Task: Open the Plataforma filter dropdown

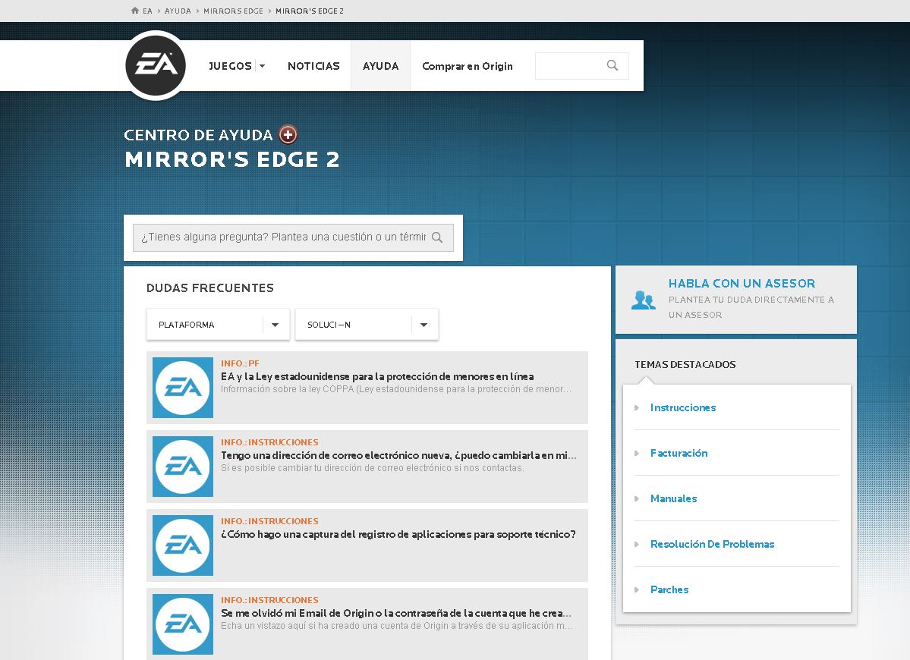Action: (218, 325)
